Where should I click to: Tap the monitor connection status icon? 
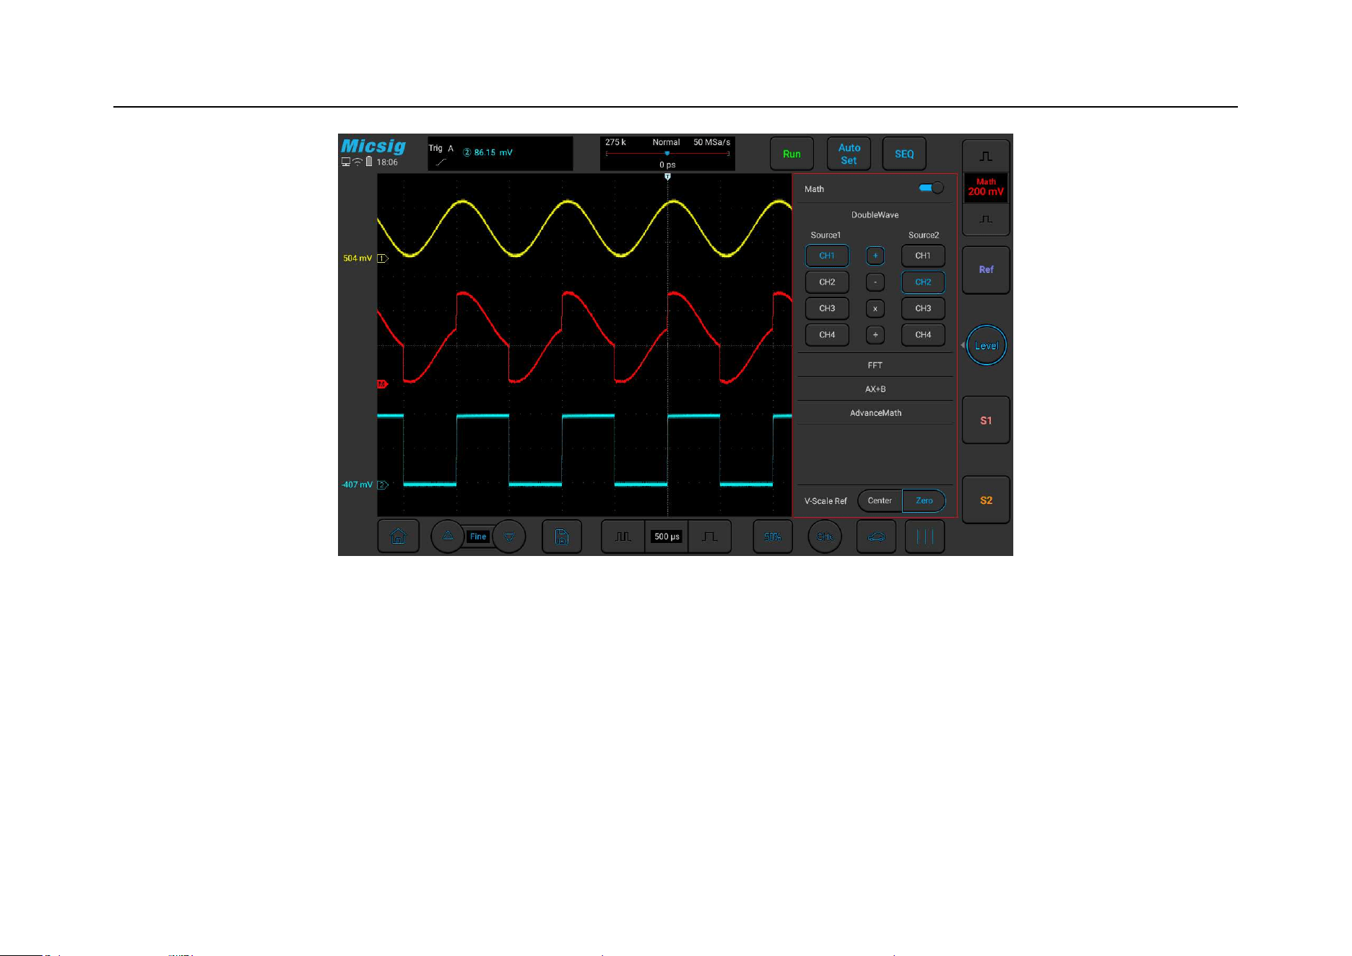click(346, 162)
